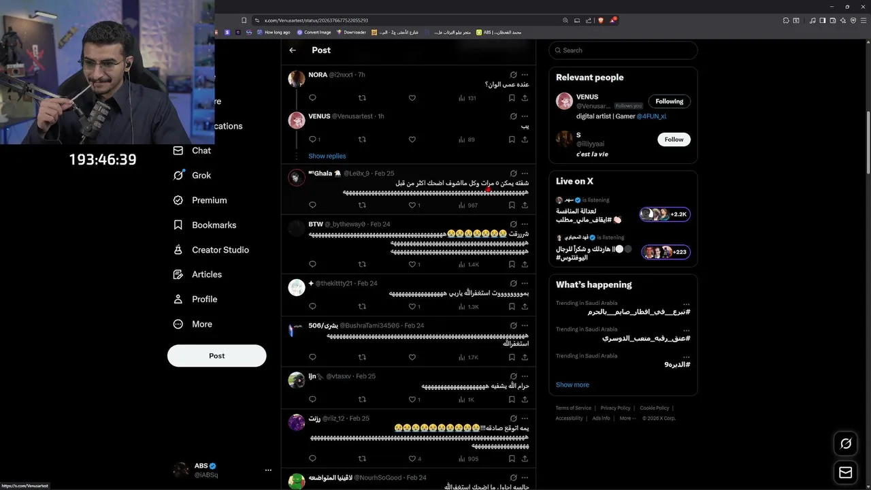Bookmark NORA's reply
Viewport: 871px width, 490px height.
pos(512,98)
